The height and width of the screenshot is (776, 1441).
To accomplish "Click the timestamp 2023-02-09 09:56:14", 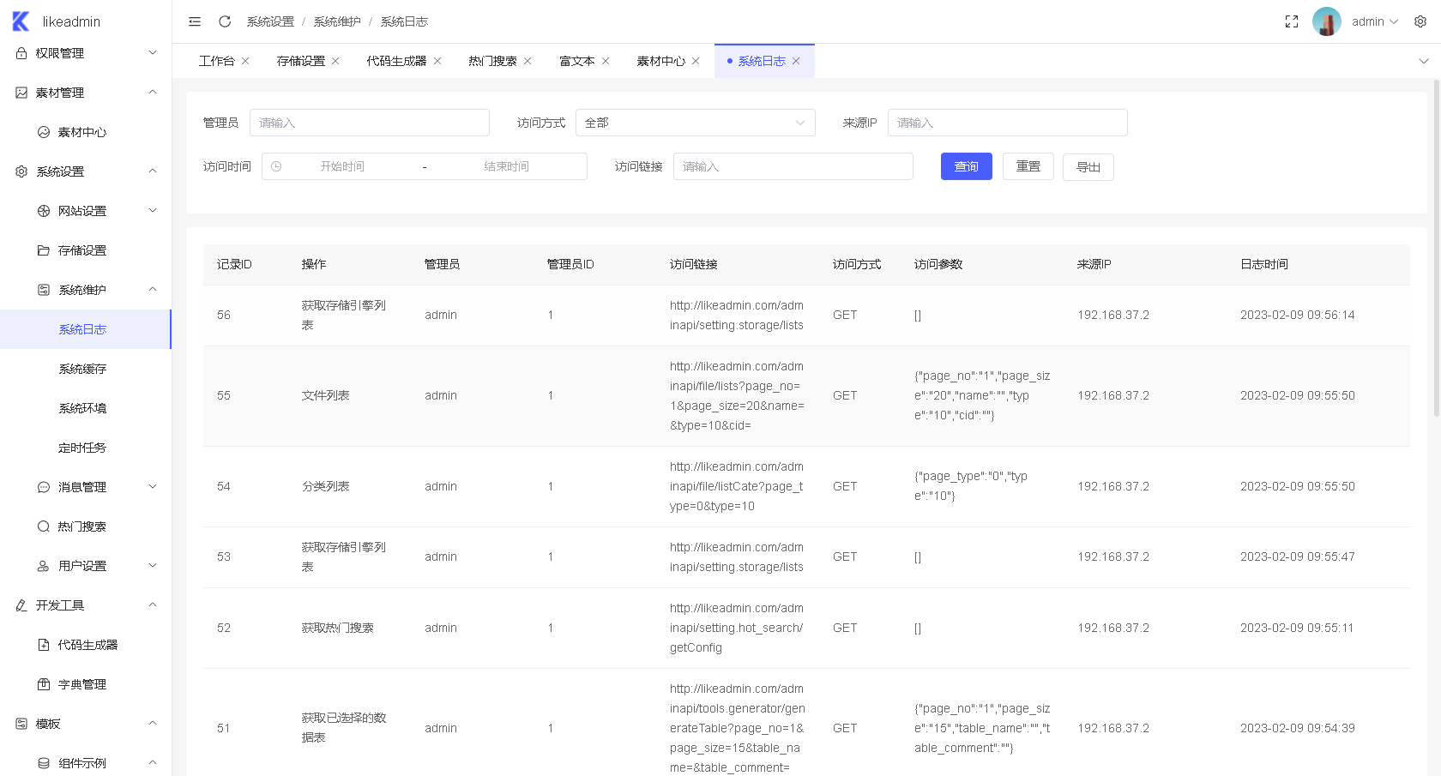I will tap(1298, 315).
